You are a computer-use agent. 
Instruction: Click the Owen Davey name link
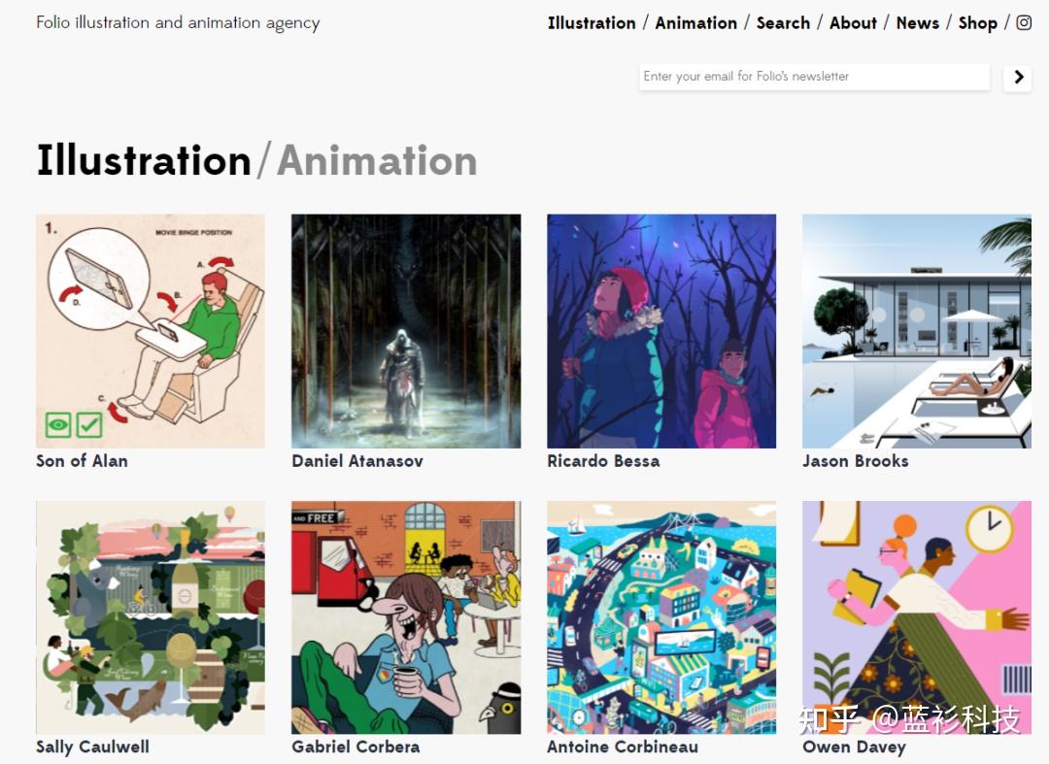point(855,747)
